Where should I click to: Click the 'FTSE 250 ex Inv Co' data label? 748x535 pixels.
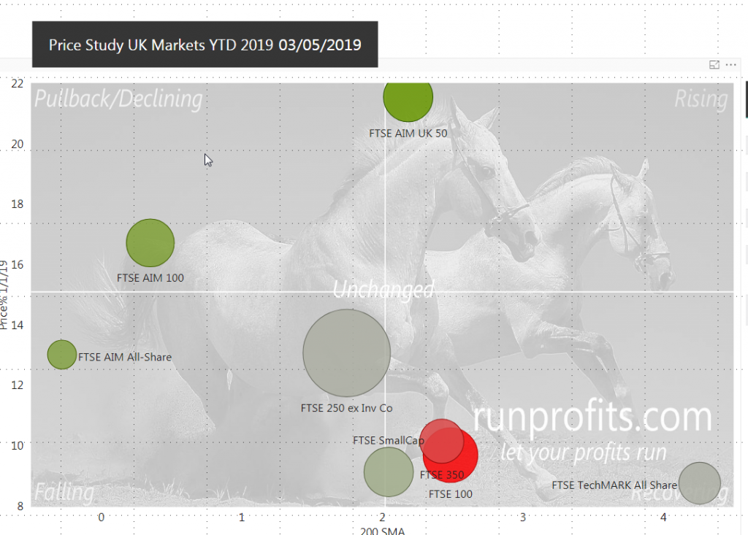[x=347, y=408]
